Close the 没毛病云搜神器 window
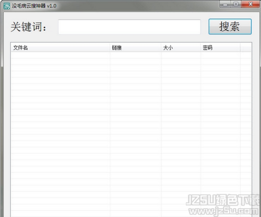Image resolution: width=261 pixels, height=217 pixels. (251, 4)
